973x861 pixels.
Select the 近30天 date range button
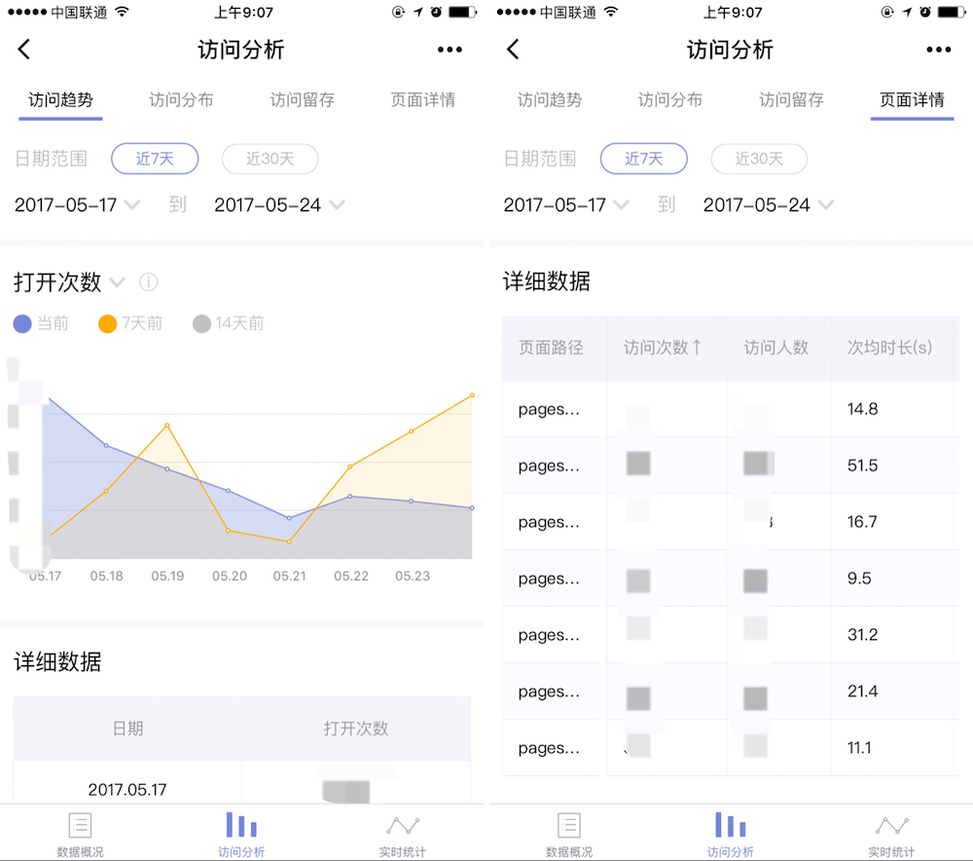pos(270,159)
